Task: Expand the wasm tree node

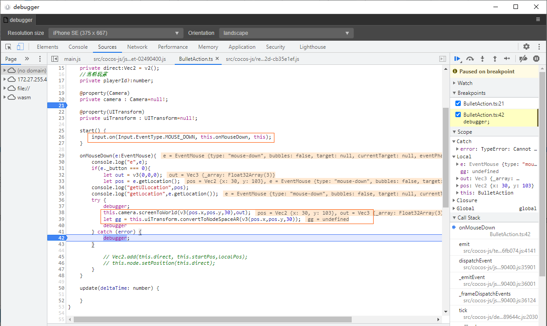Action: pyautogui.click(x=5, y=97)
